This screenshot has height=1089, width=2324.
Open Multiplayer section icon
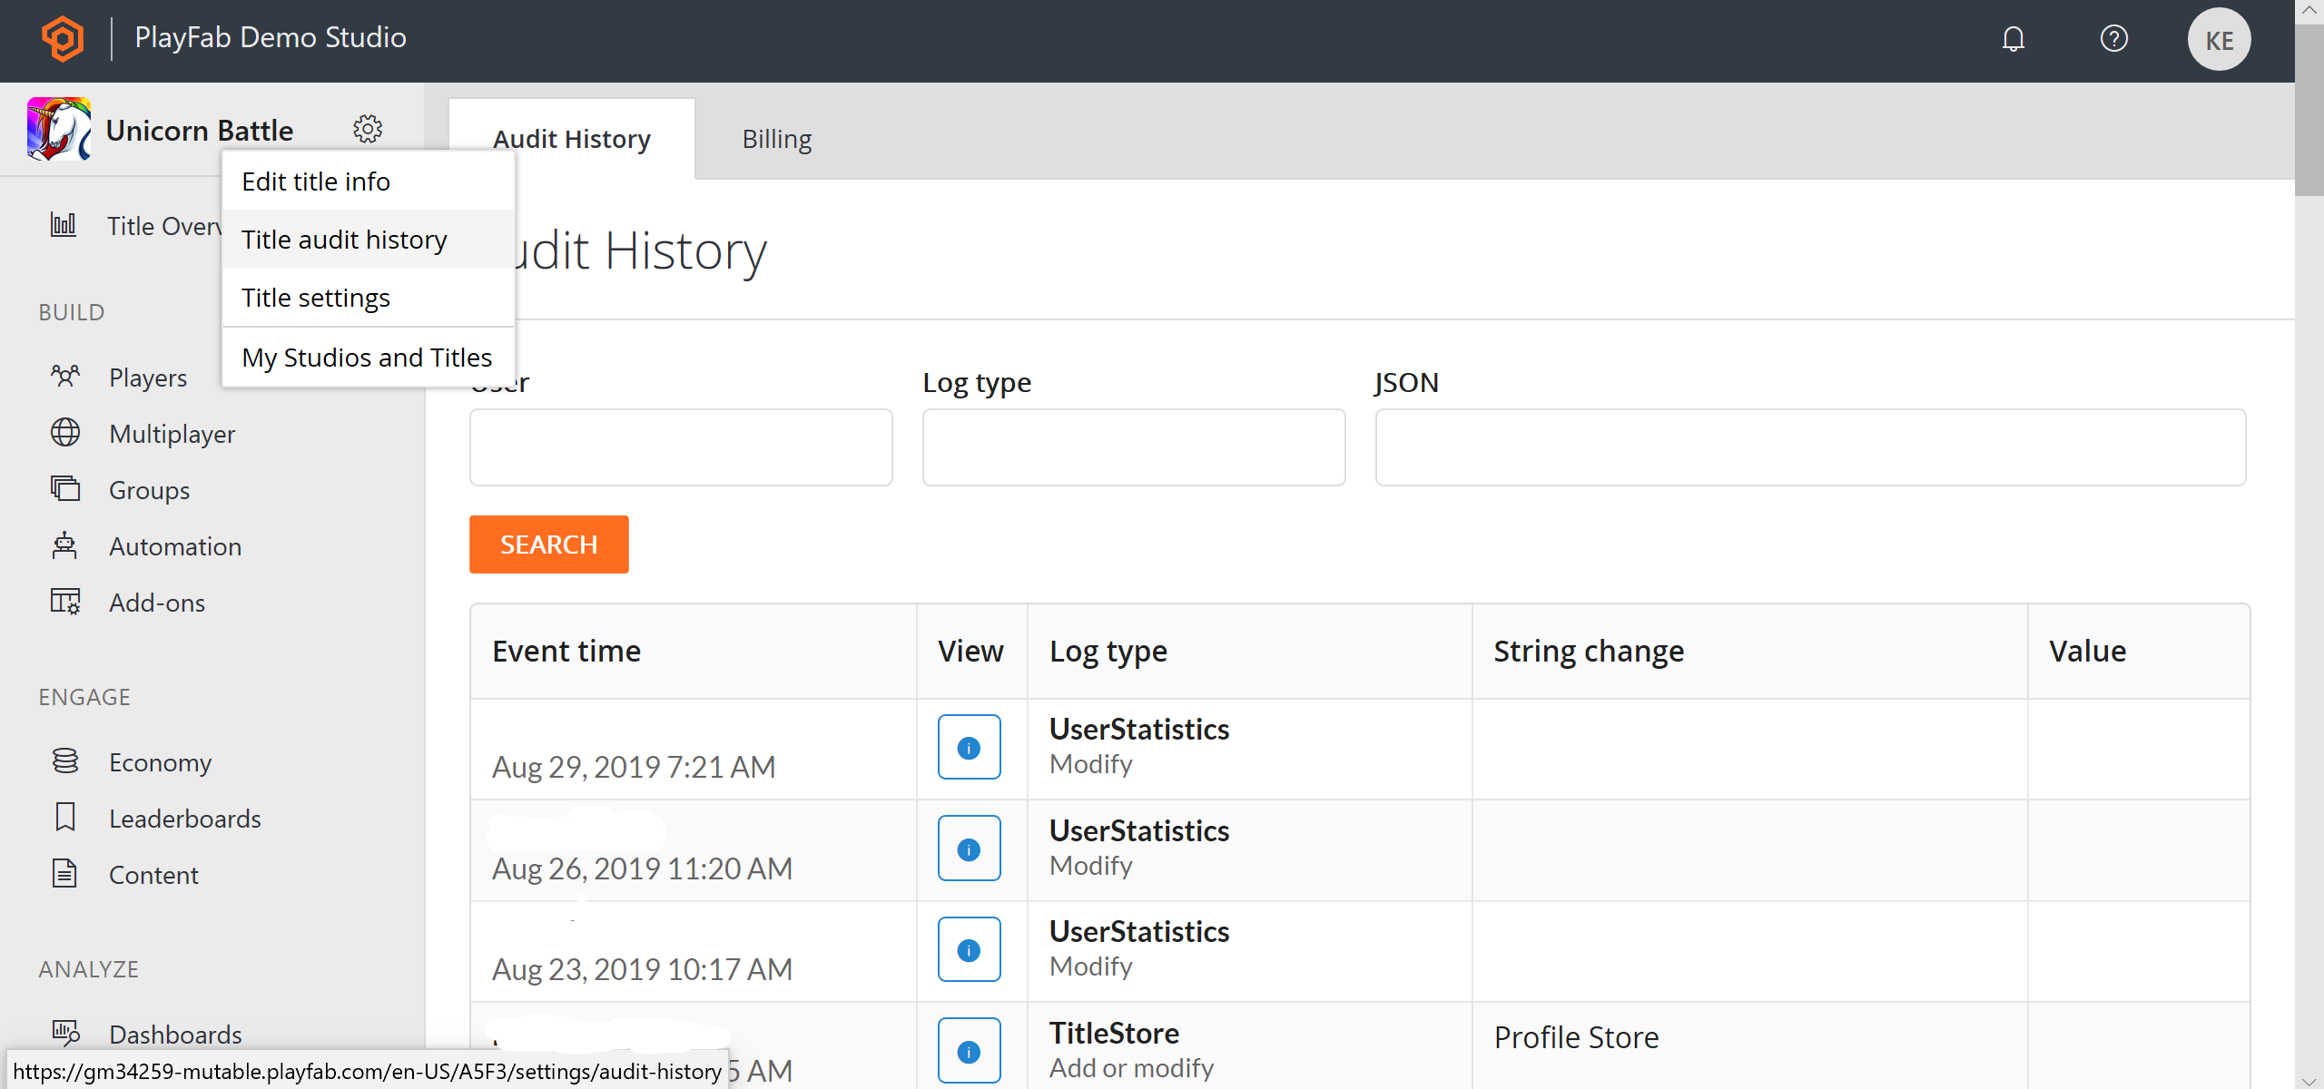click(64, 433)
